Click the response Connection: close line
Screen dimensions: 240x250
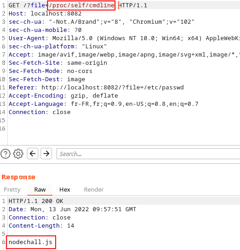point(40,218)
